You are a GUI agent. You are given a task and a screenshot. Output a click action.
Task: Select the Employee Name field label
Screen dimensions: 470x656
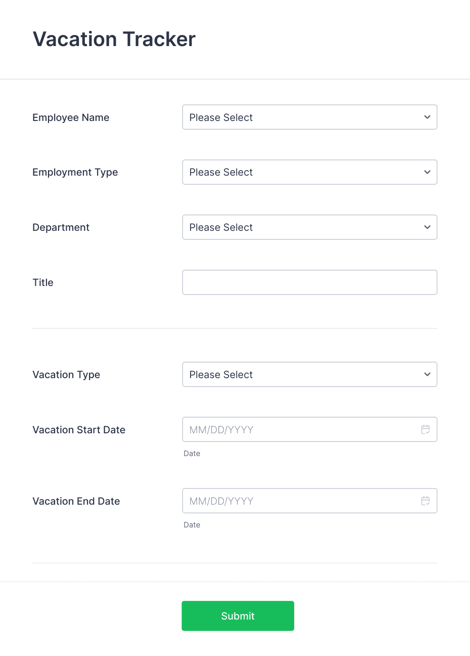point(71,117)
